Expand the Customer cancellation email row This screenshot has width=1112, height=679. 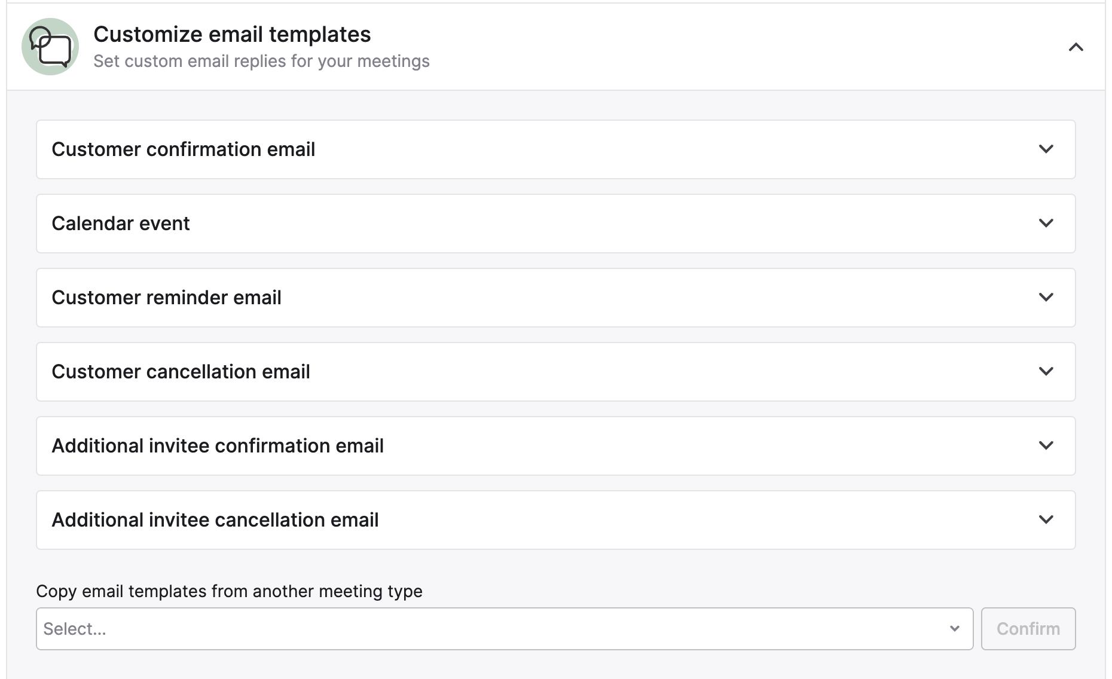181,372
